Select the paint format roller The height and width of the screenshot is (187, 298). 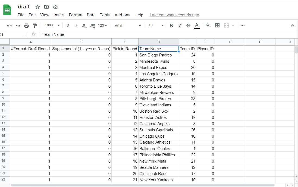(35, 26)
